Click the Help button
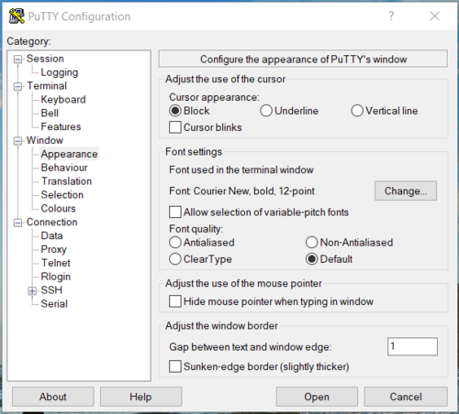The image size is (459, 414). (x=140, y=397)
